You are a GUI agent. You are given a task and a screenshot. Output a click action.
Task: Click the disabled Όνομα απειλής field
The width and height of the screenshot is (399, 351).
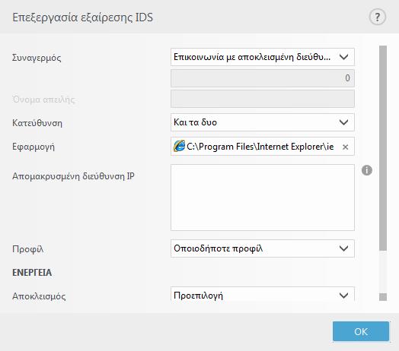263,99
